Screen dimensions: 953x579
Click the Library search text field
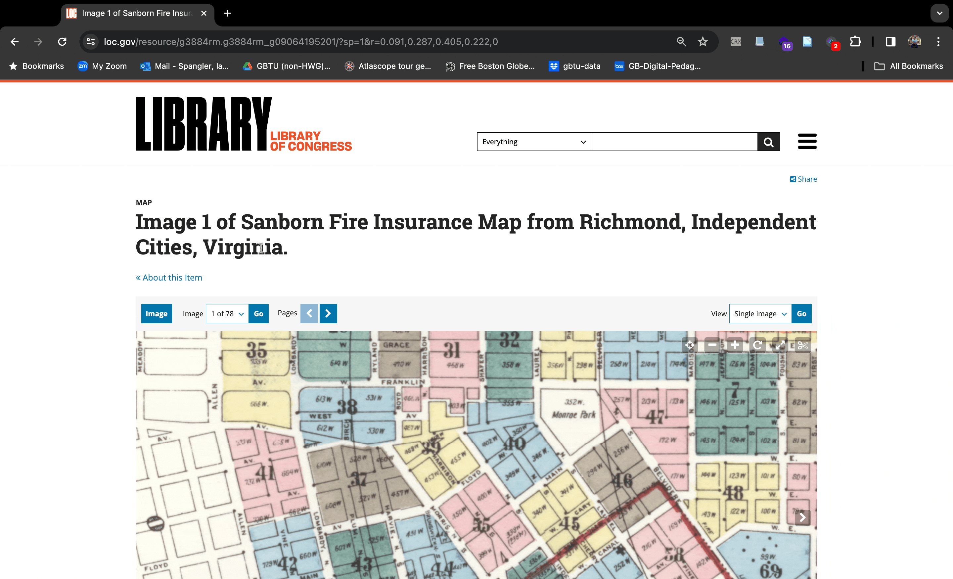coord(674,142)
